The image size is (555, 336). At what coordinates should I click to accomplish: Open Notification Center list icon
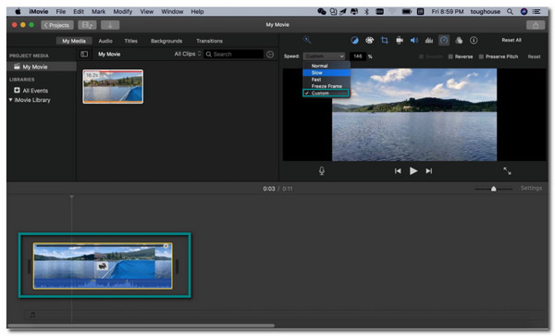coord(536,12)
